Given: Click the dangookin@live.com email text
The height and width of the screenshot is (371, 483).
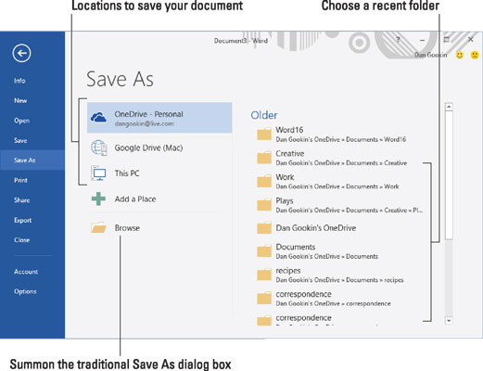Looking at the screenshot, I should click(144, 123).
